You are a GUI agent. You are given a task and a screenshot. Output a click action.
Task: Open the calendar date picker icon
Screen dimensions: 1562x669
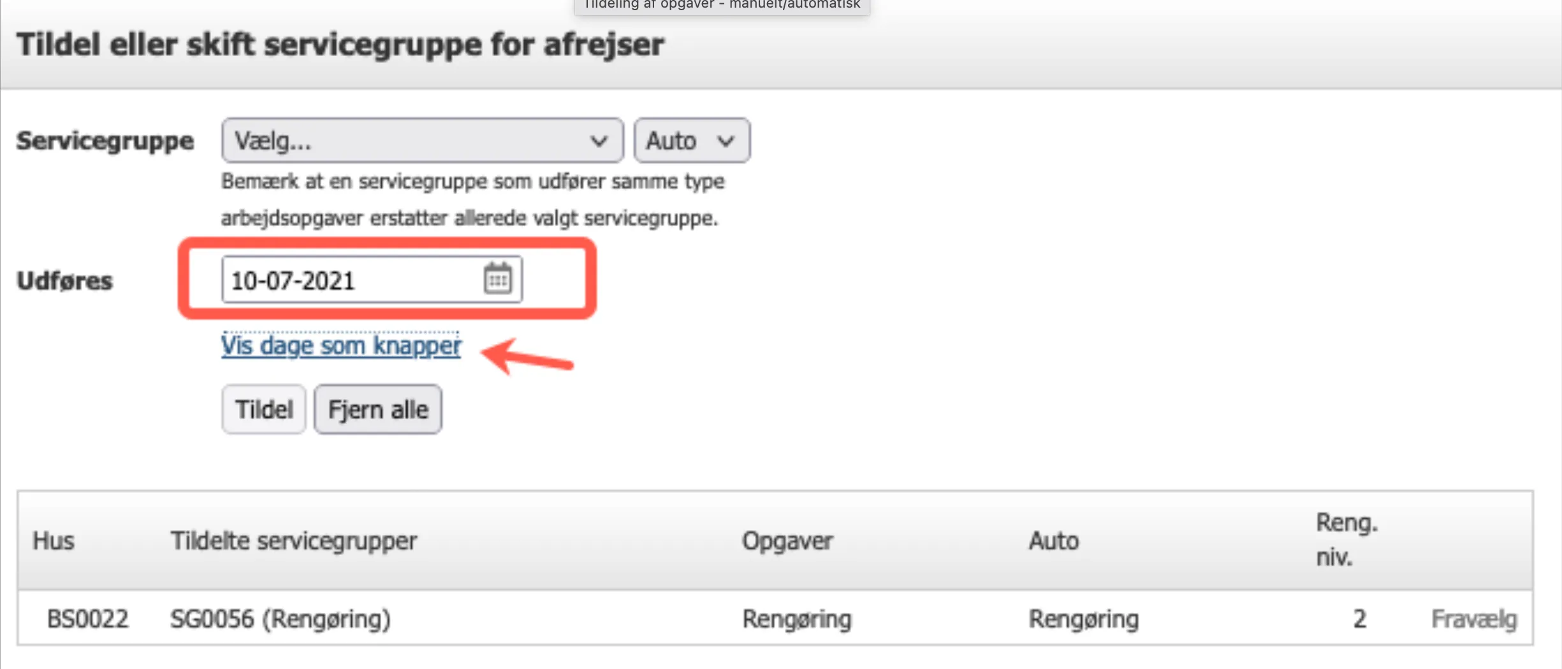tap(497, 279)
